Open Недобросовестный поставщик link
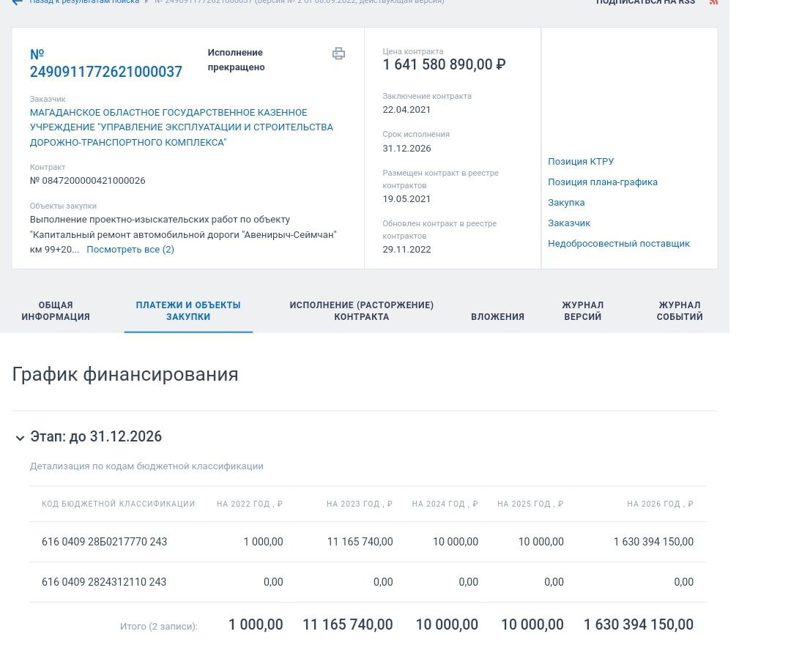 618,244
